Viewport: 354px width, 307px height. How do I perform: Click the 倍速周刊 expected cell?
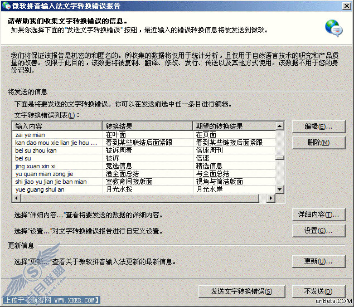234,150
